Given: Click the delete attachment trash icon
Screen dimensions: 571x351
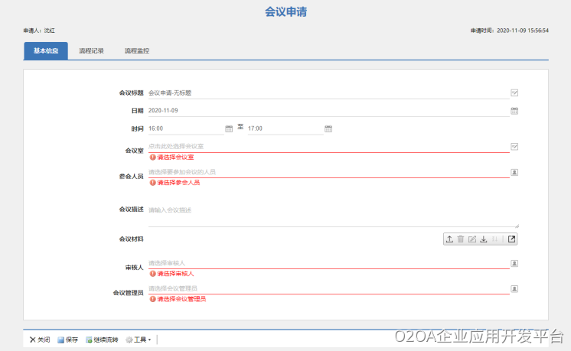Looking at the screenshot, I should (461, 239).
